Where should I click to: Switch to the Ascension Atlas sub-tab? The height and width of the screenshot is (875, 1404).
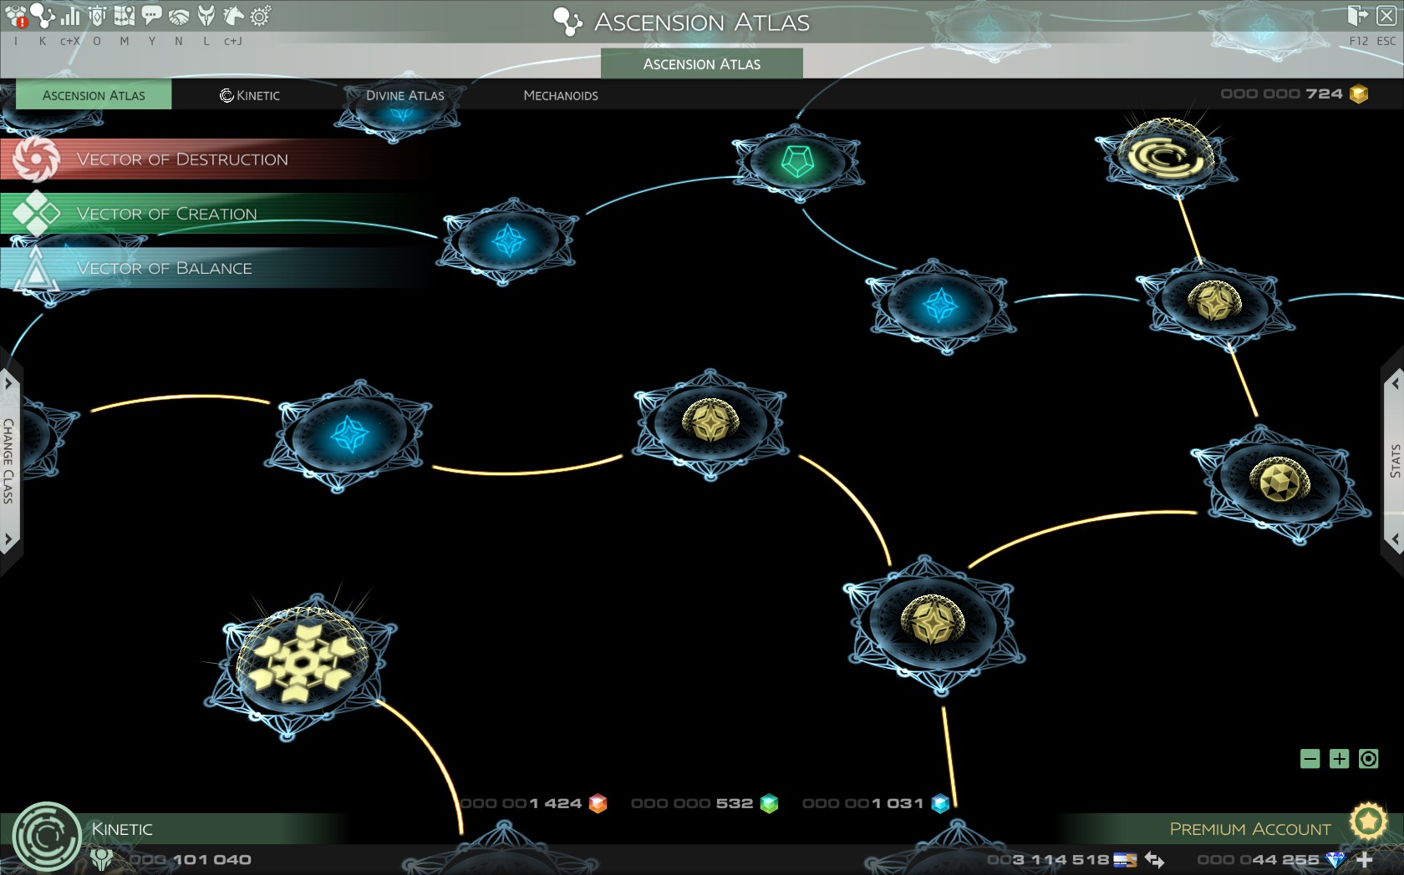(94, 95)
